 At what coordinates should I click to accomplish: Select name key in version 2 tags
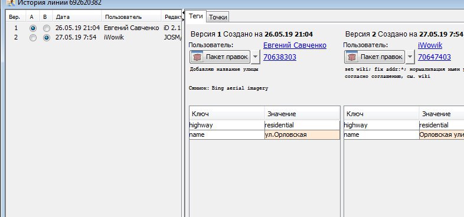381,135
